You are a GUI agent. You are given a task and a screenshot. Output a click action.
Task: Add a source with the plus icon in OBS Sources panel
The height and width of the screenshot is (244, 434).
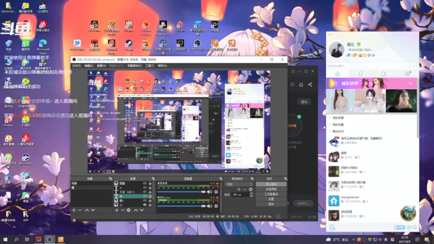click(117, 210)
